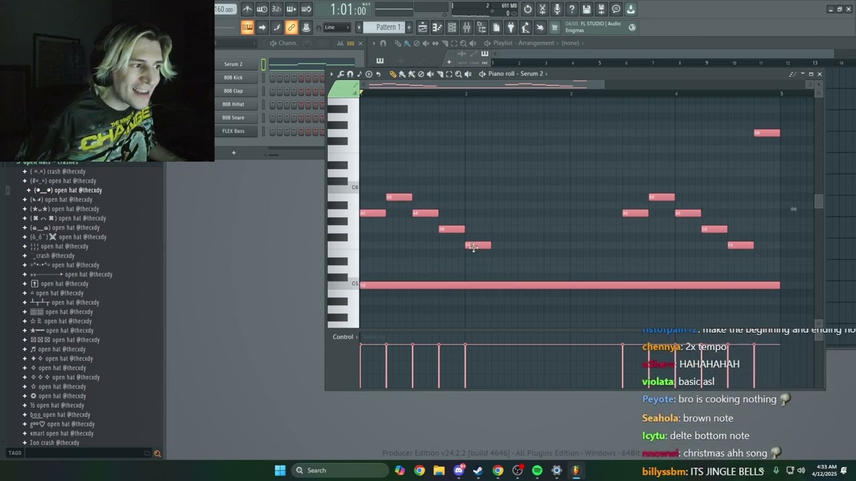Open Steam from the taskbar
This screenshot has height=481, width=856.
point(478,470)
